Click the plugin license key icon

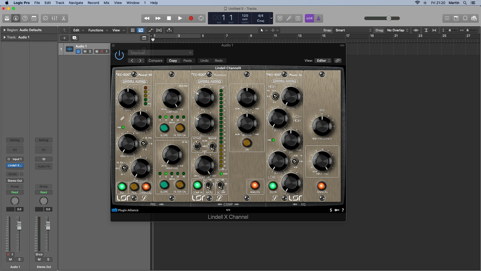pyautogui.click(x=337, y=210)
